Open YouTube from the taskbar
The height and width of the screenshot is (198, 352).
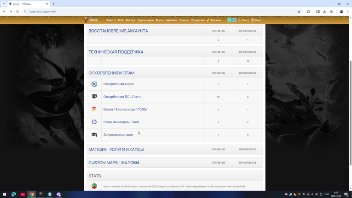pyautogui.click(x=22, y=194)
